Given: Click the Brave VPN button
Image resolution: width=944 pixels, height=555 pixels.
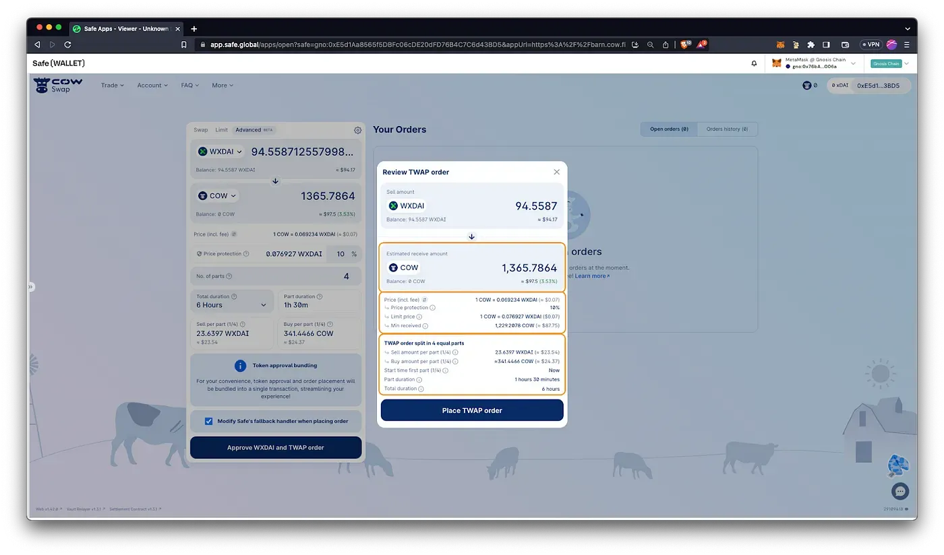Looking at the screenshot, I should click(x=871, y=44).
